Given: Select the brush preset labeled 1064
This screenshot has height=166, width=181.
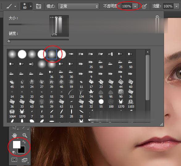Looking at the screenshot, I should 12,113.
